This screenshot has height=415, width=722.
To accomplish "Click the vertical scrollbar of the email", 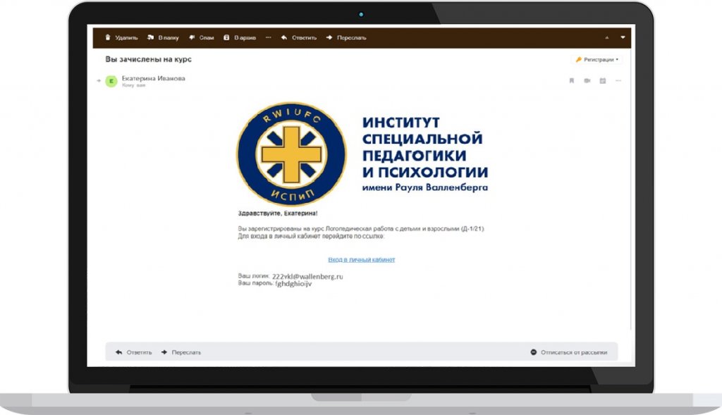I will click(631, 189).
